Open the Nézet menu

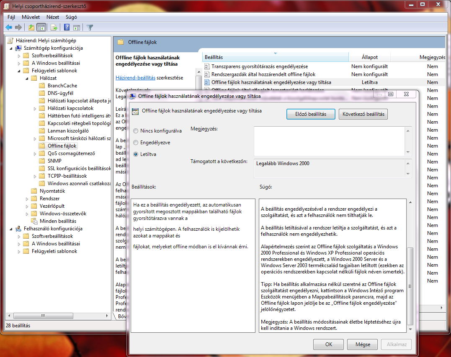coord(53,17)
